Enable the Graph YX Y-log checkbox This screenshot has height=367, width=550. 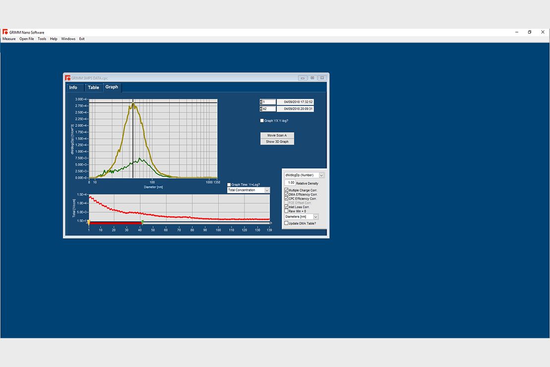click(x=262, y=121)
